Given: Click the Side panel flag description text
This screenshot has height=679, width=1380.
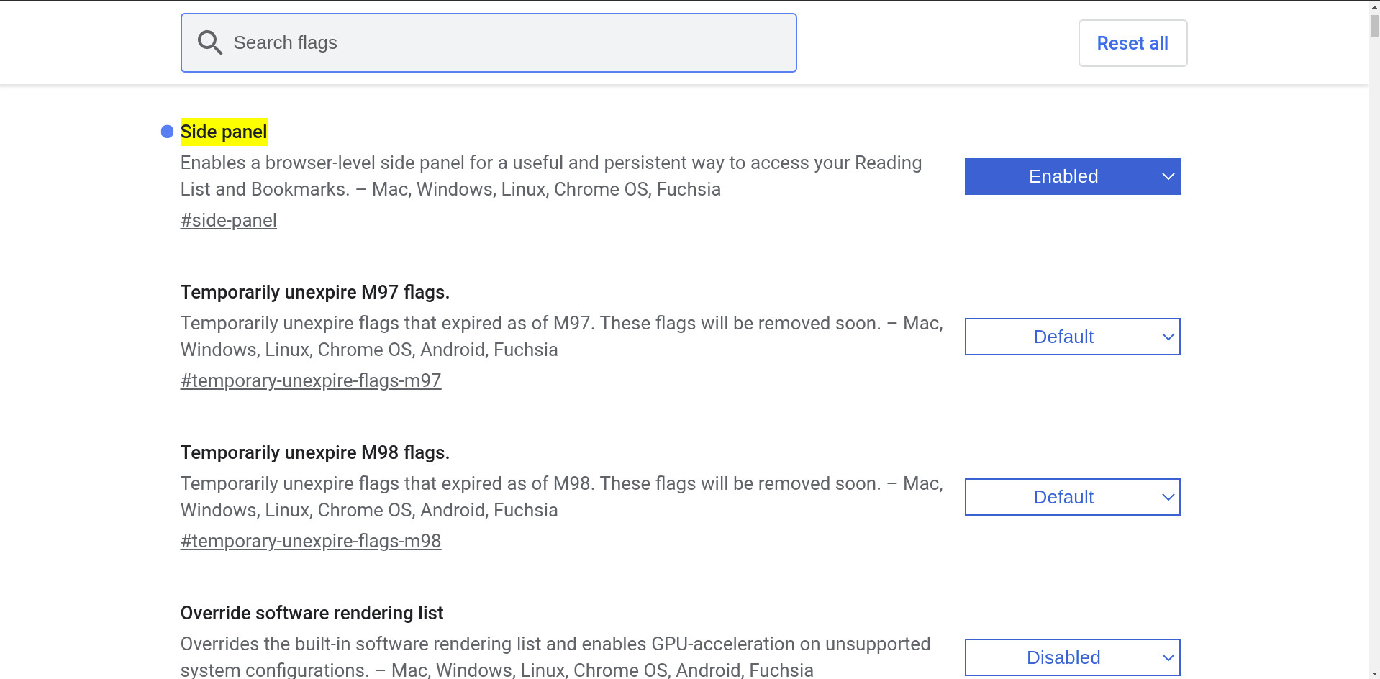Looking at the screenshot, I should click(550, 176).
